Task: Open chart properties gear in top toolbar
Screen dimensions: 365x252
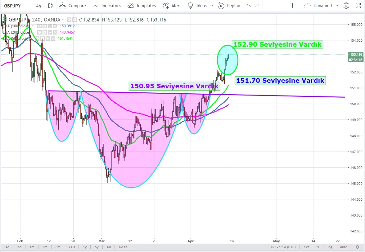Action: (346, 6)
